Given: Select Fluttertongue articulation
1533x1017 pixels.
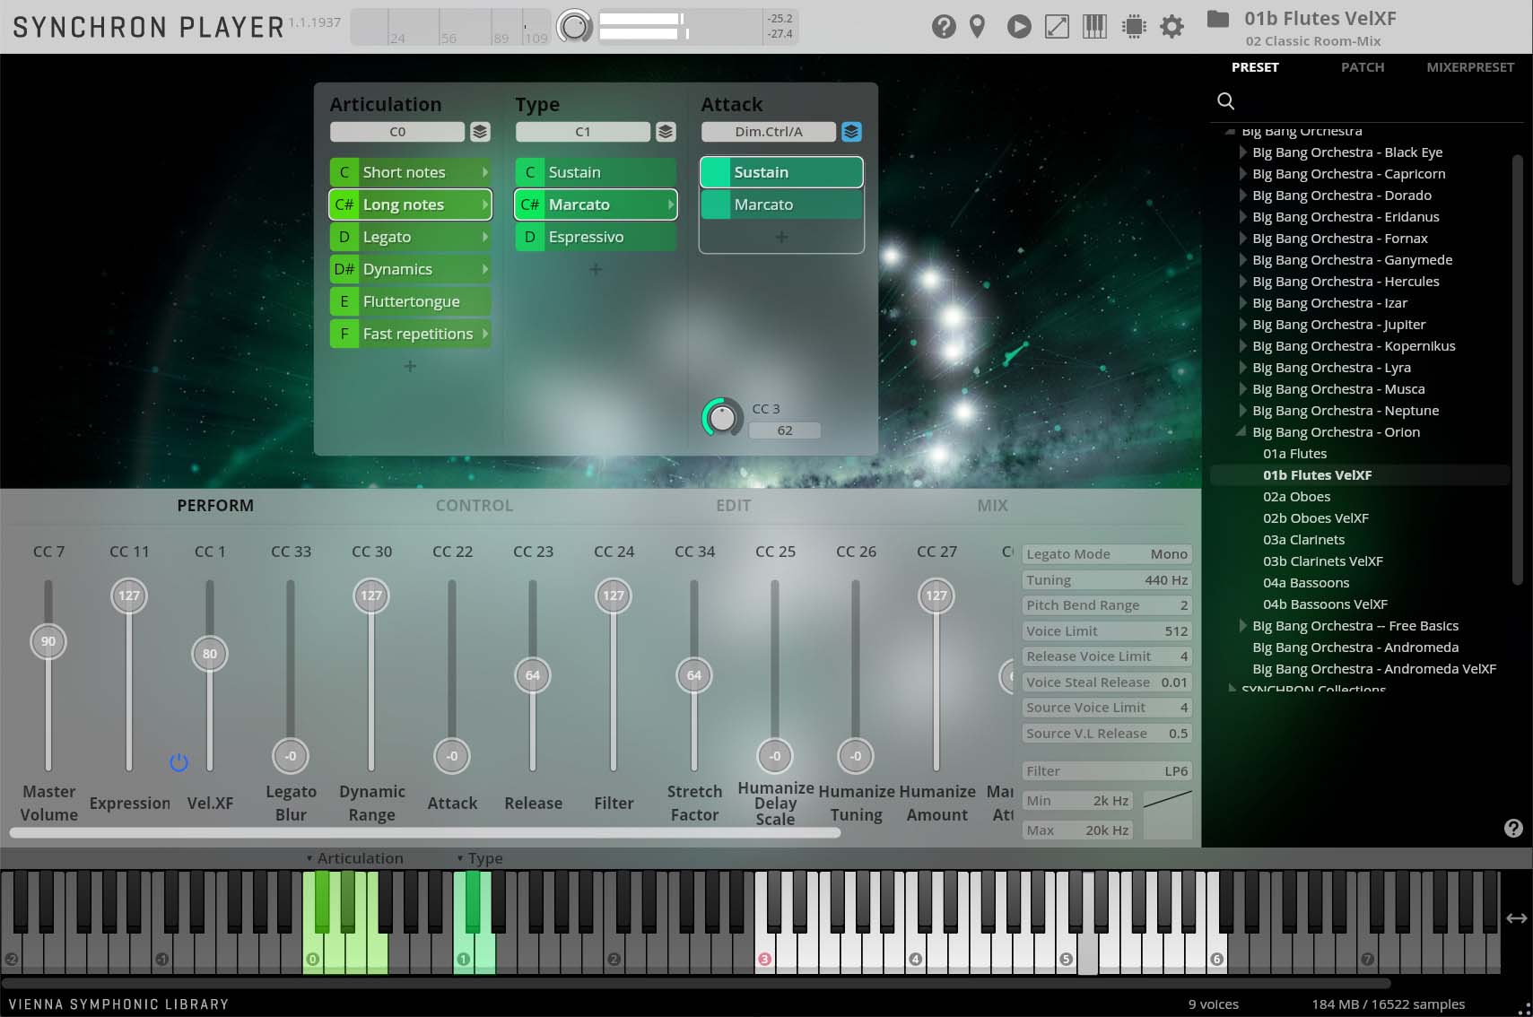Looking at the screenshot, I should click(410, 301).
